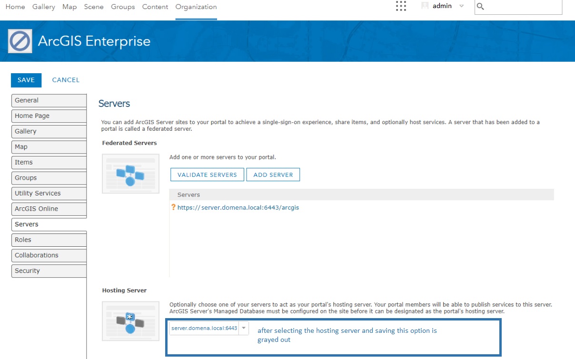Click the Cancel button

coord(66,80)
